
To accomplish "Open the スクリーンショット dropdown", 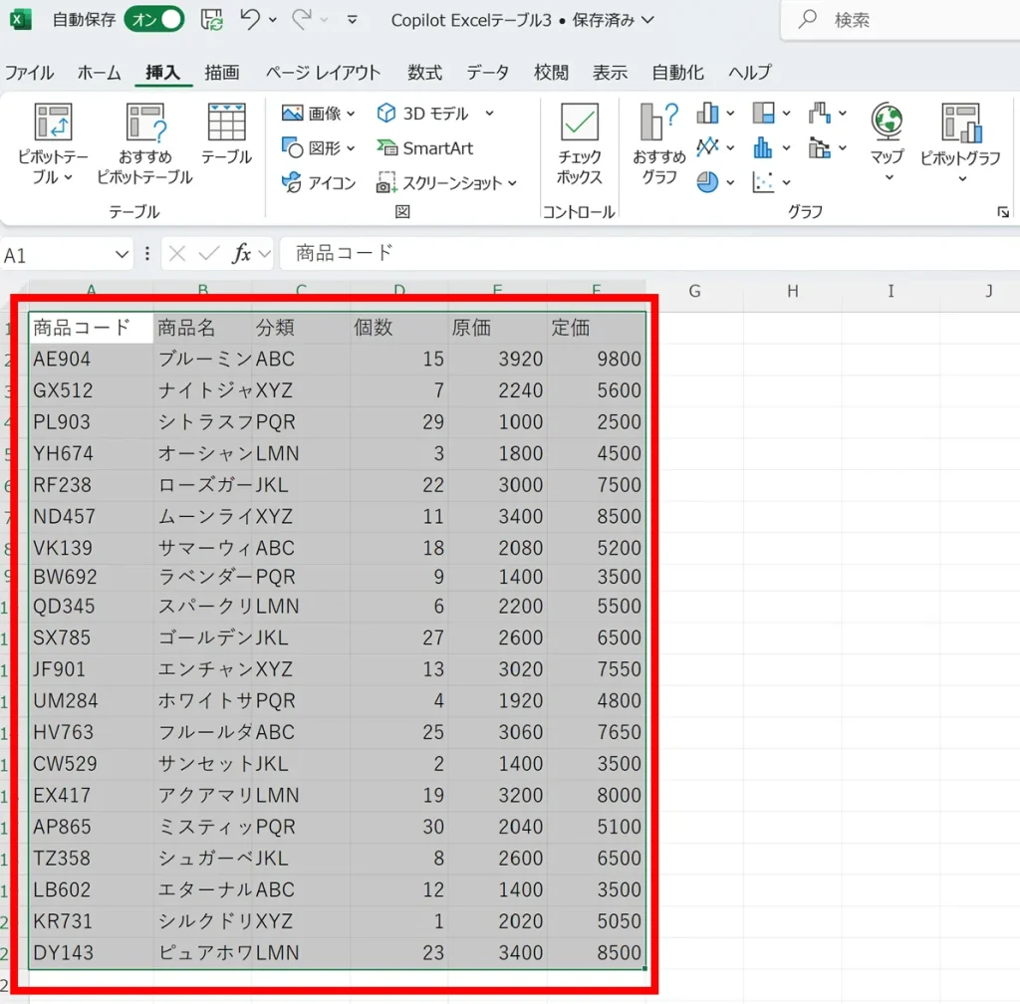I will (x=512, y=183).
